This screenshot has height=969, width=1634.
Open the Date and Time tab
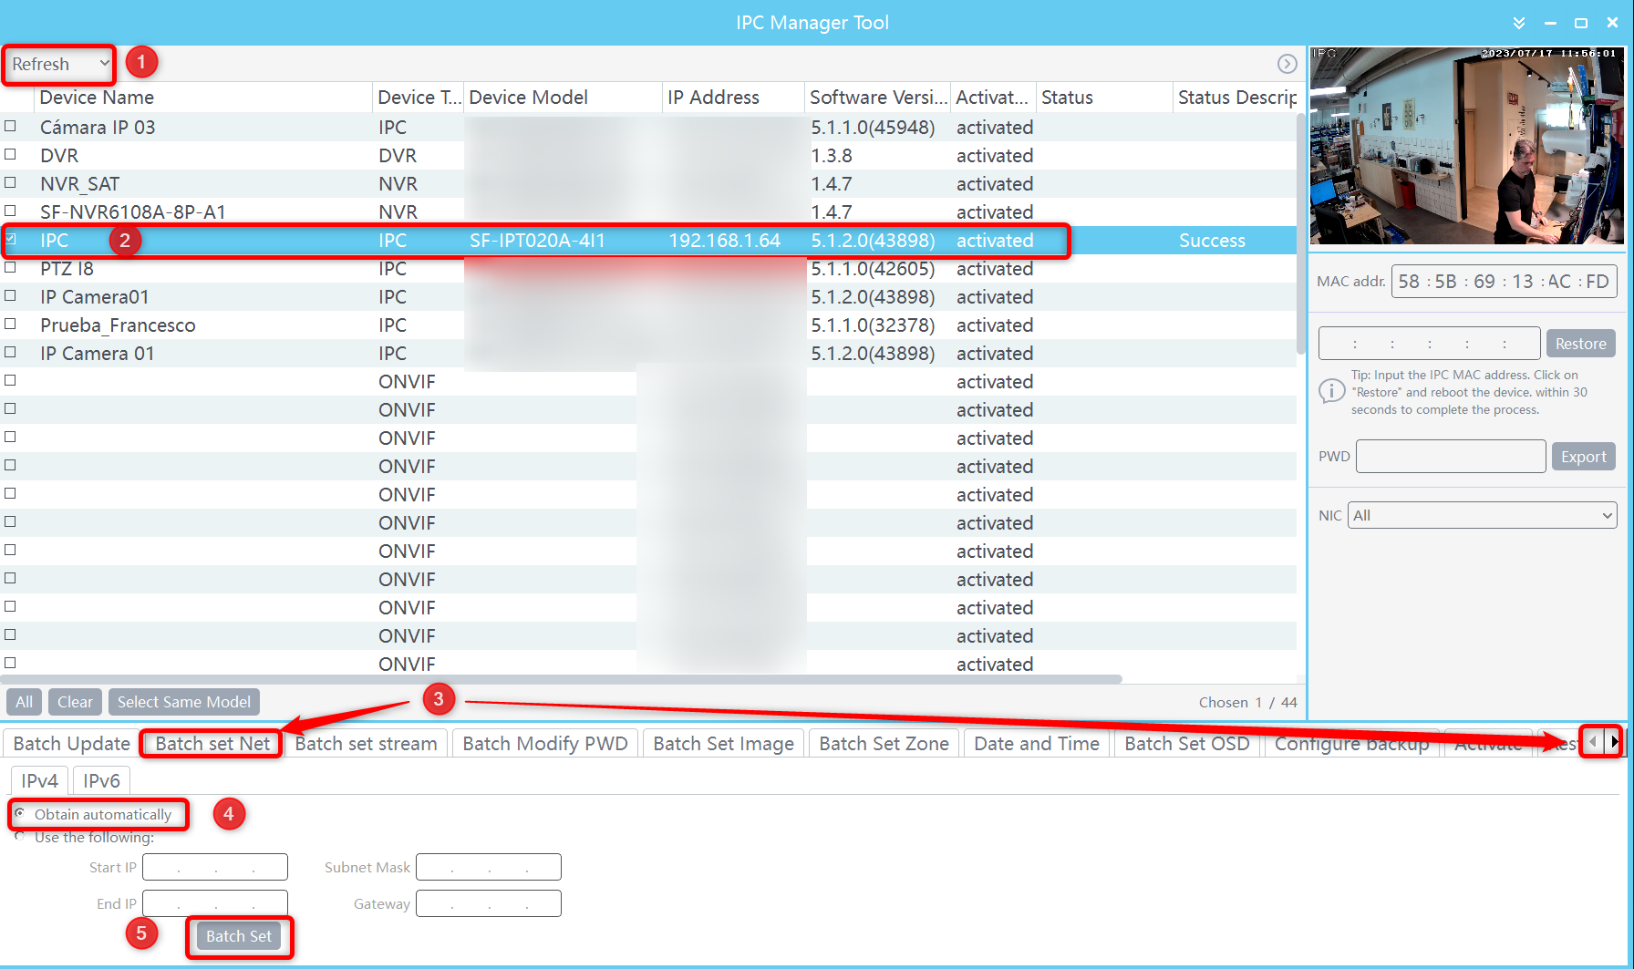pos(1036,743)
